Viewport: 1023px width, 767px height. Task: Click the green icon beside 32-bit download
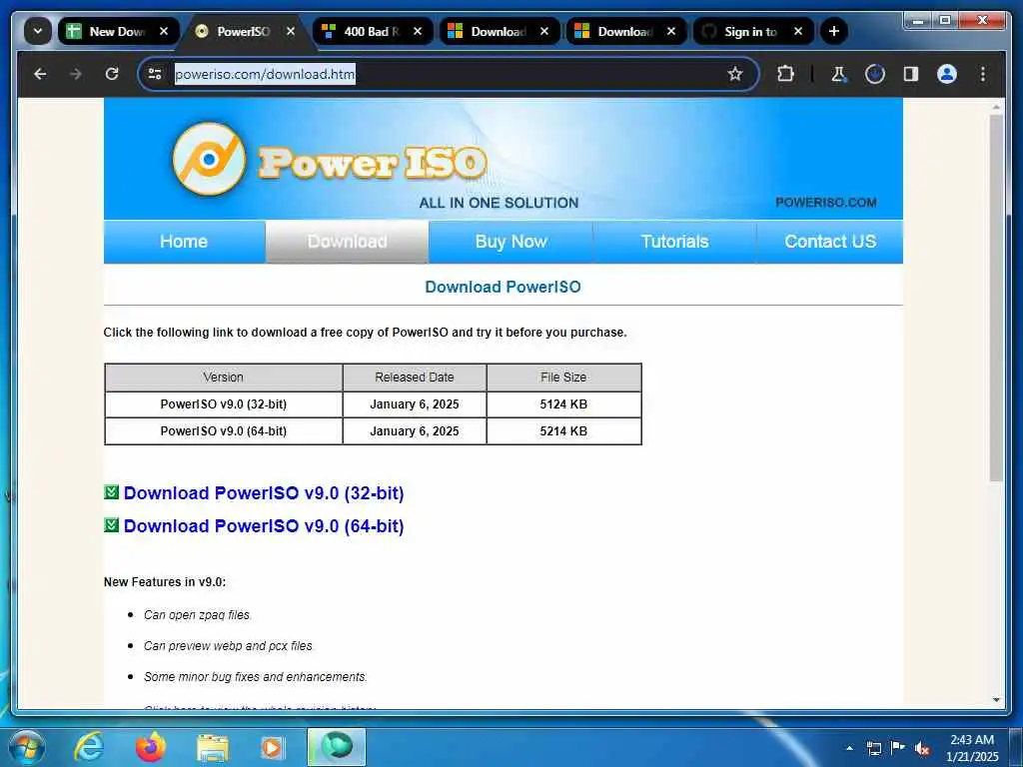pyautogui.click(x=112, y=492)
